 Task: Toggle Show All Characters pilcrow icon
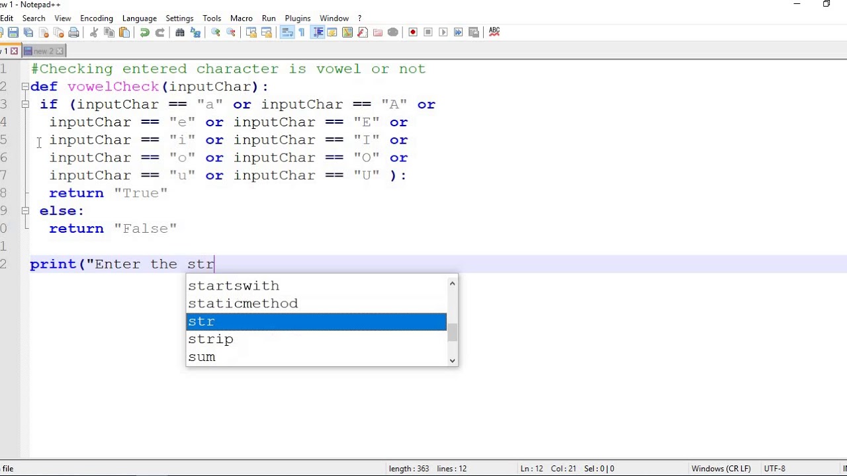tap(302, 32)
